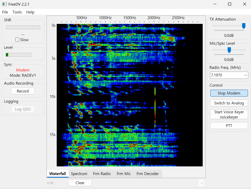Viewport: 251px width, 189px height.
Task: Switch to the Spectrum tab
Action: (x=79, y=174)
